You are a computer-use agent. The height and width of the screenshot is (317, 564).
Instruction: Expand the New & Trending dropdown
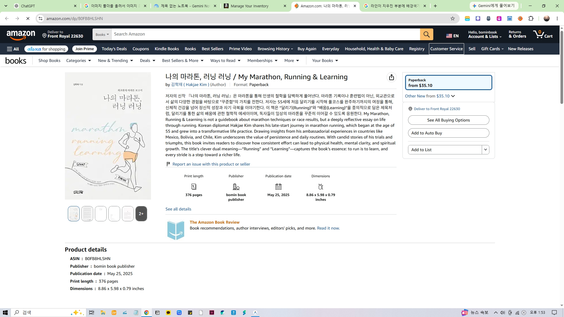(115, 60)
